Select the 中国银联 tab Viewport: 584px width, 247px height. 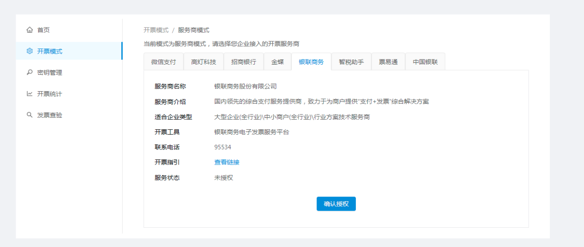425,62
